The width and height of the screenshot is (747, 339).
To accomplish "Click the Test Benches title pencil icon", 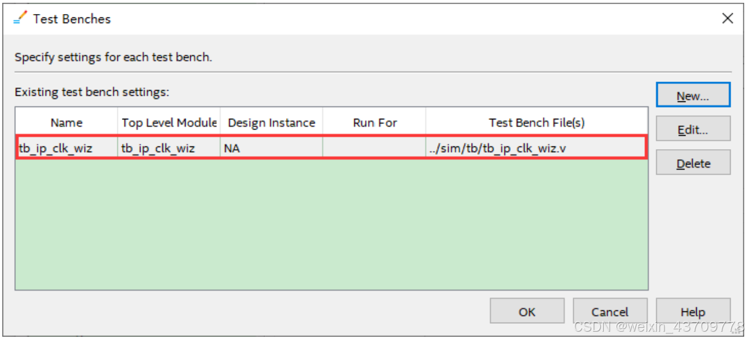I will click(x=20, y=17).
